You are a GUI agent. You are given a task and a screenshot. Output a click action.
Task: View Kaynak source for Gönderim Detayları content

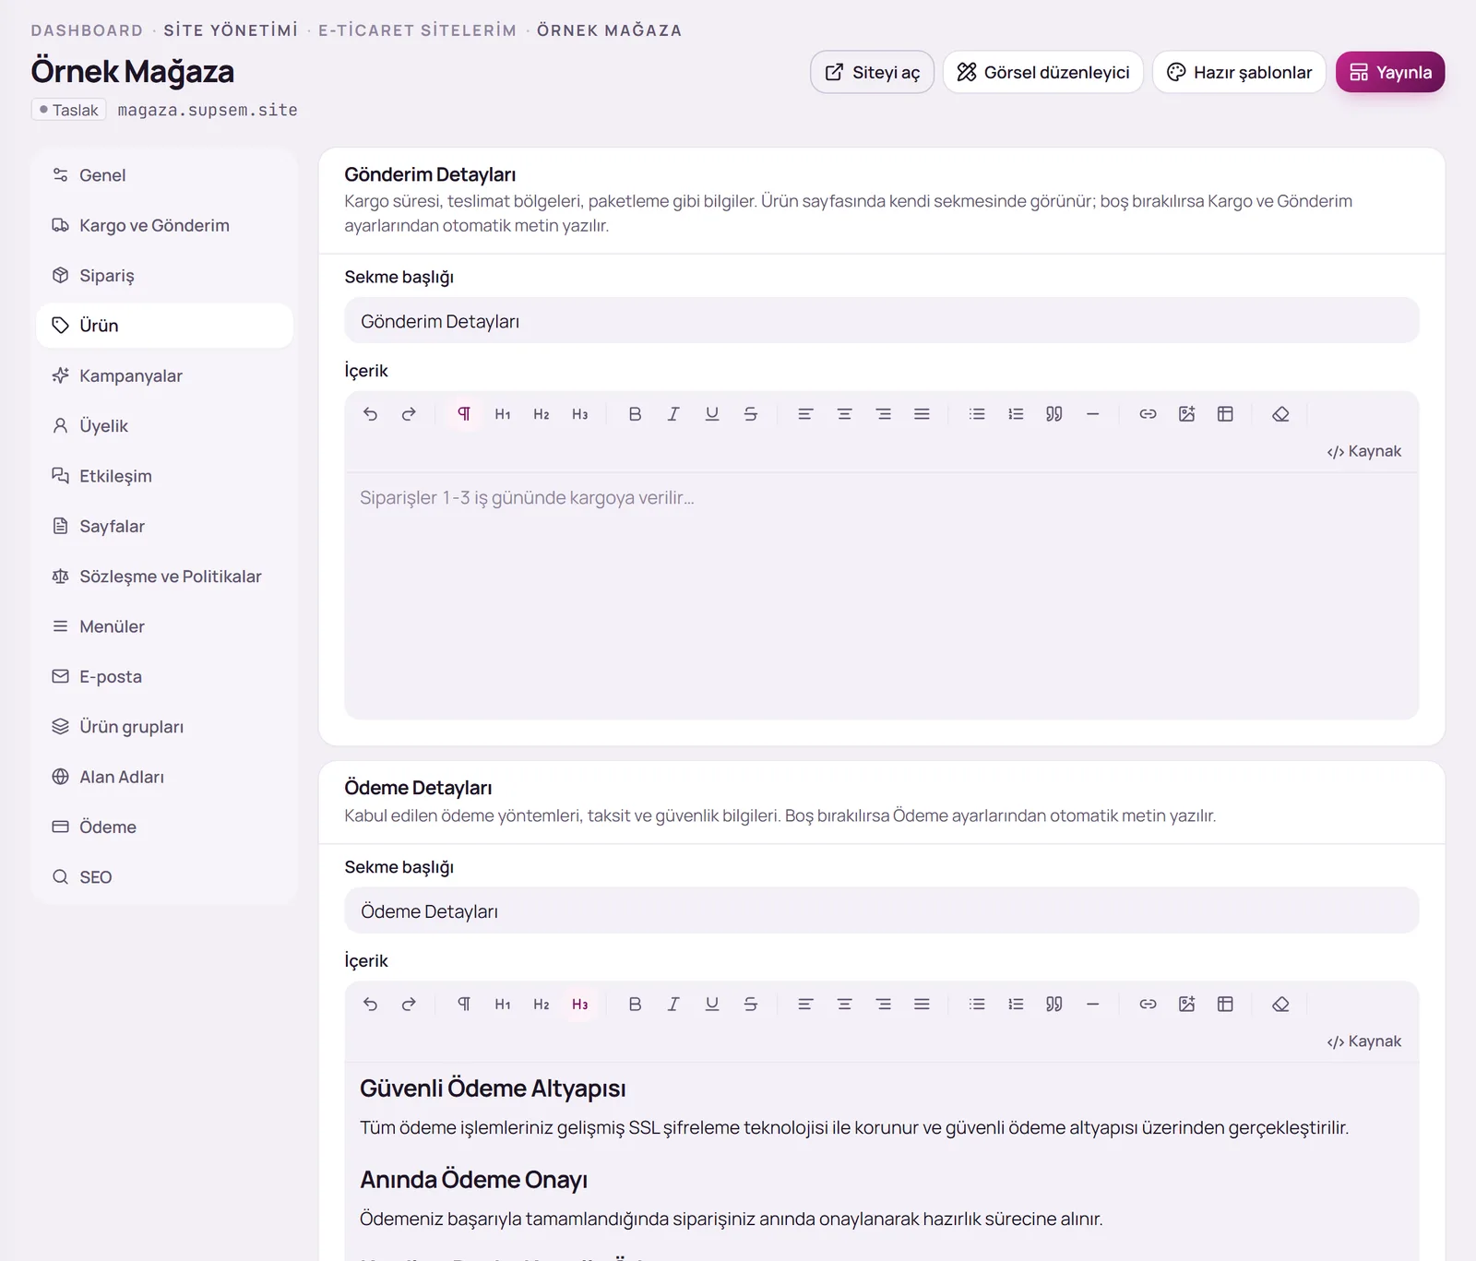tap(1363, 451)
